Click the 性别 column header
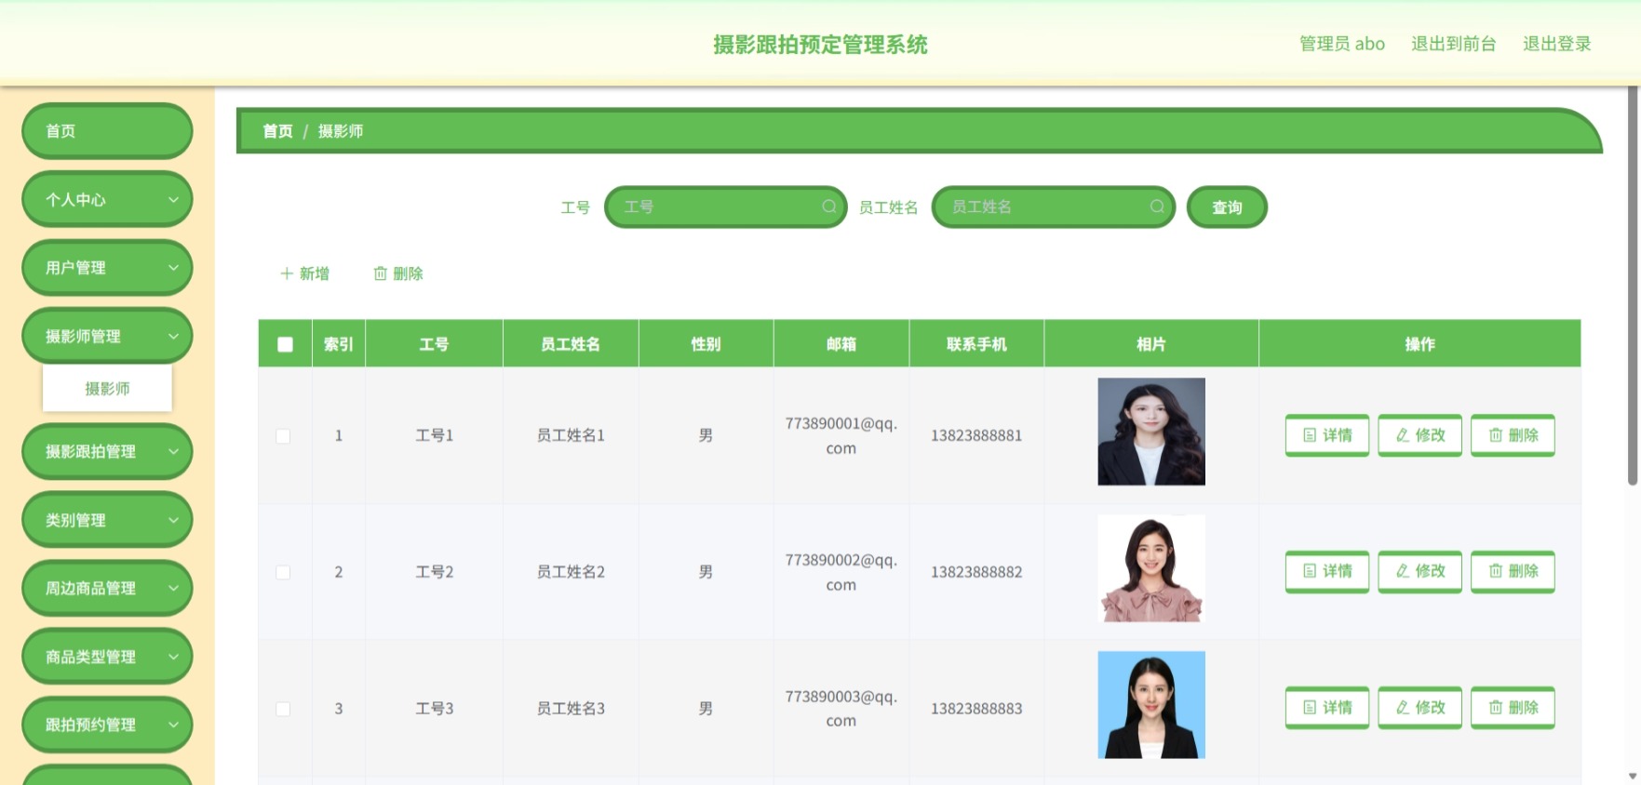 tap(706, 344)
